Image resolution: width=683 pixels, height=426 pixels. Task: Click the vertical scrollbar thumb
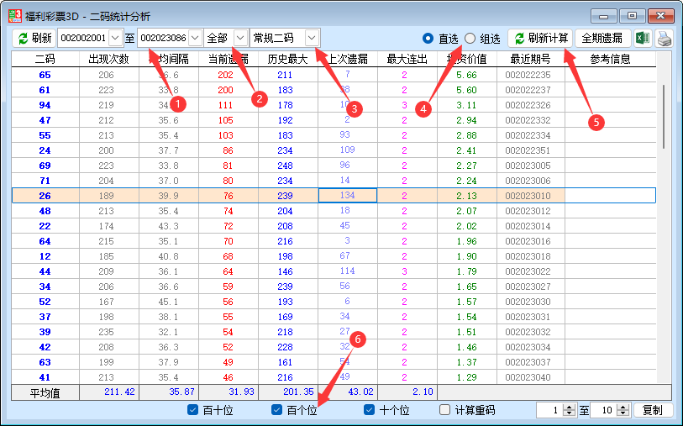[x=664, y=105]
